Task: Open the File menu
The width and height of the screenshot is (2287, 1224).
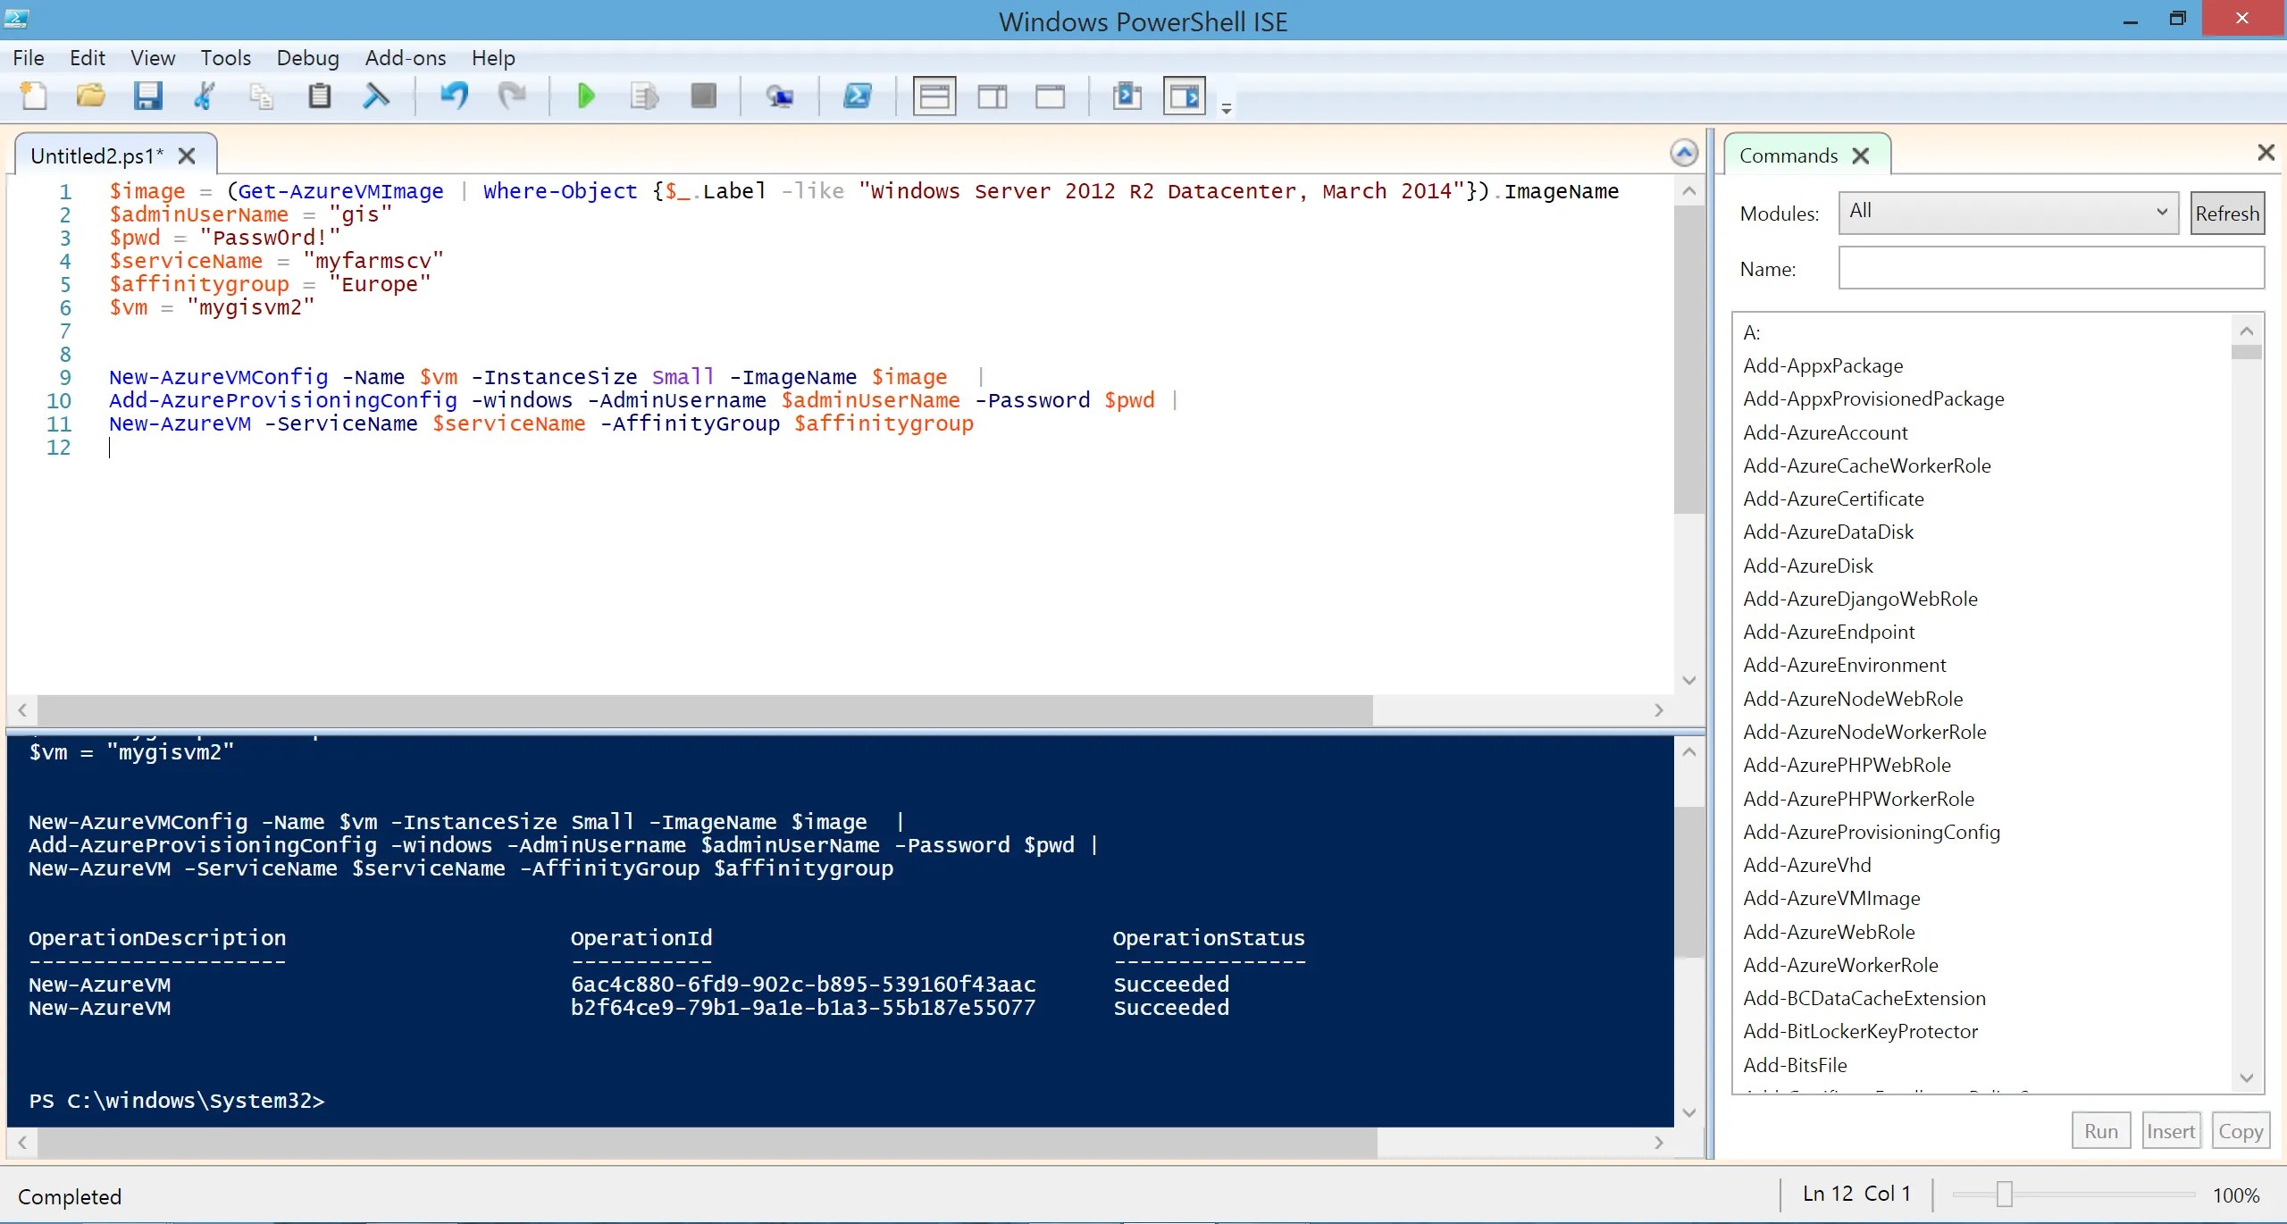Action: pos(29,58)
